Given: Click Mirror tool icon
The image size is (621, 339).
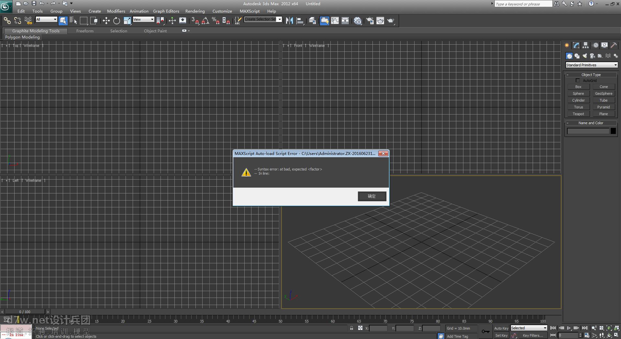Looking at the screenshot, I should tap(289, 21).
